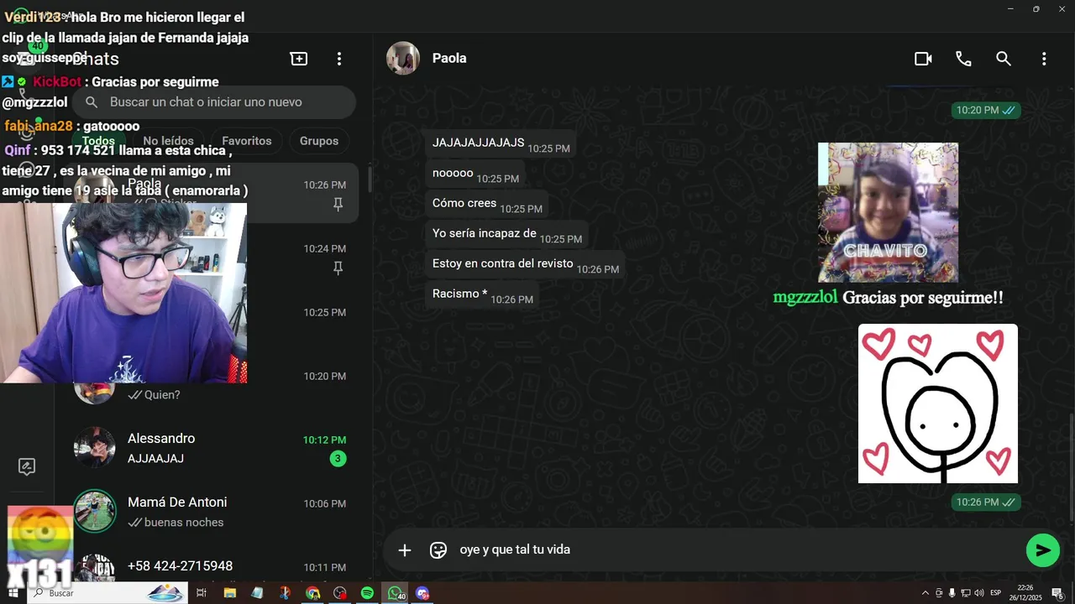Open the heart doodle sticker

pyautogui.click(x=937, y=404)
